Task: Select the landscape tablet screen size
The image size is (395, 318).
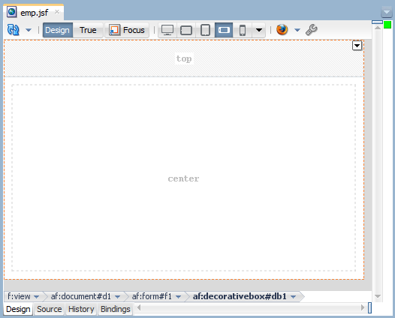Action: tap(186, 30)
